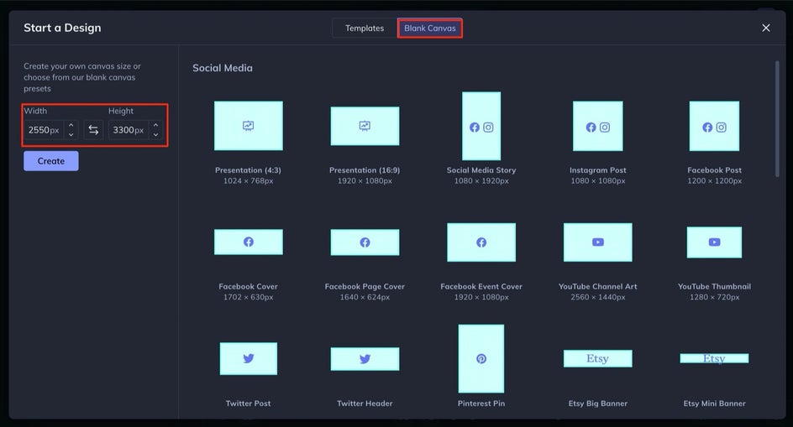Open the Blank Canvas tab
The width and height of the screenshot is (793, 427).
[430, 29]
